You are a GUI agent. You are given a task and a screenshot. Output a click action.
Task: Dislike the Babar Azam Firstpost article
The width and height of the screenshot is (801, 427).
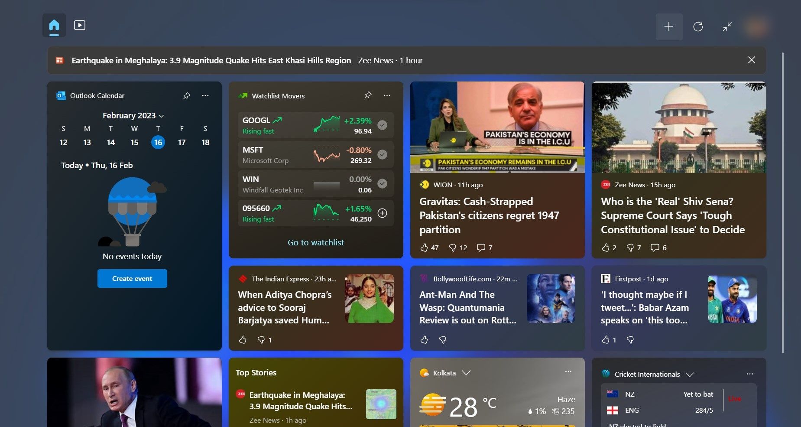click(x=630, y=340)
